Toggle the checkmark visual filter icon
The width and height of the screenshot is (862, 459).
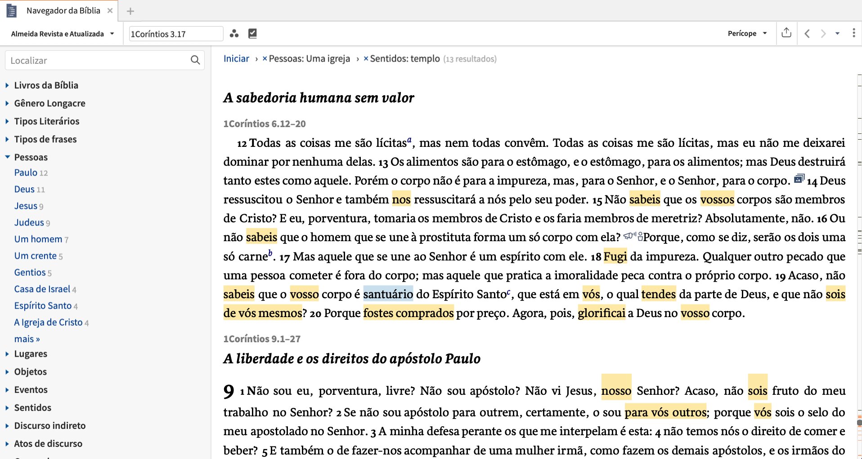click(253, 34)
